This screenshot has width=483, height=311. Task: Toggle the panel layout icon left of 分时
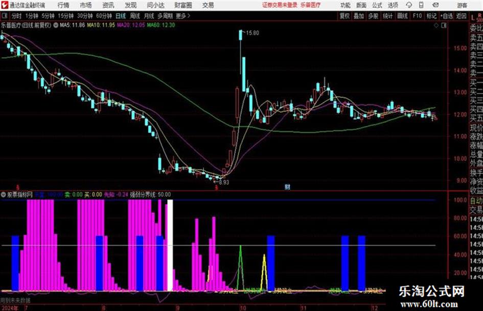[4, 16]
